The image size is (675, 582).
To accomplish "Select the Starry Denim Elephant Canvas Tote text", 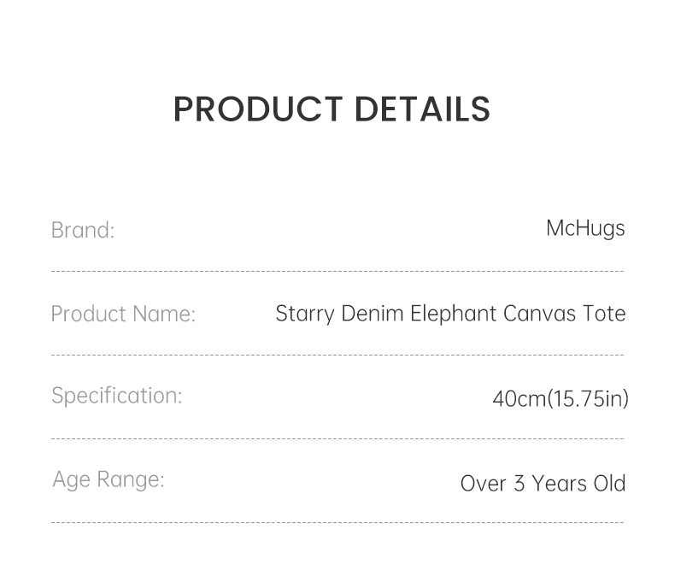I will 450,314.
